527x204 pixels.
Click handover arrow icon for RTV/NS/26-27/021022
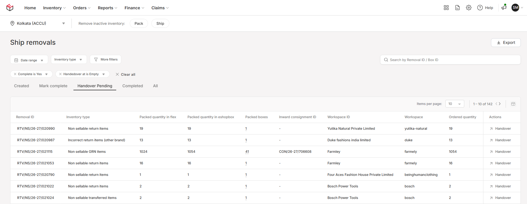[x=491, y=186]
